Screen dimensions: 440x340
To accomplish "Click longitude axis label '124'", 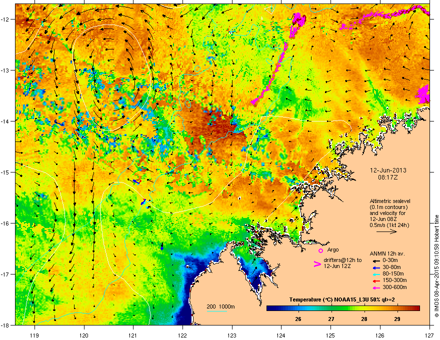I will [281, 335].
